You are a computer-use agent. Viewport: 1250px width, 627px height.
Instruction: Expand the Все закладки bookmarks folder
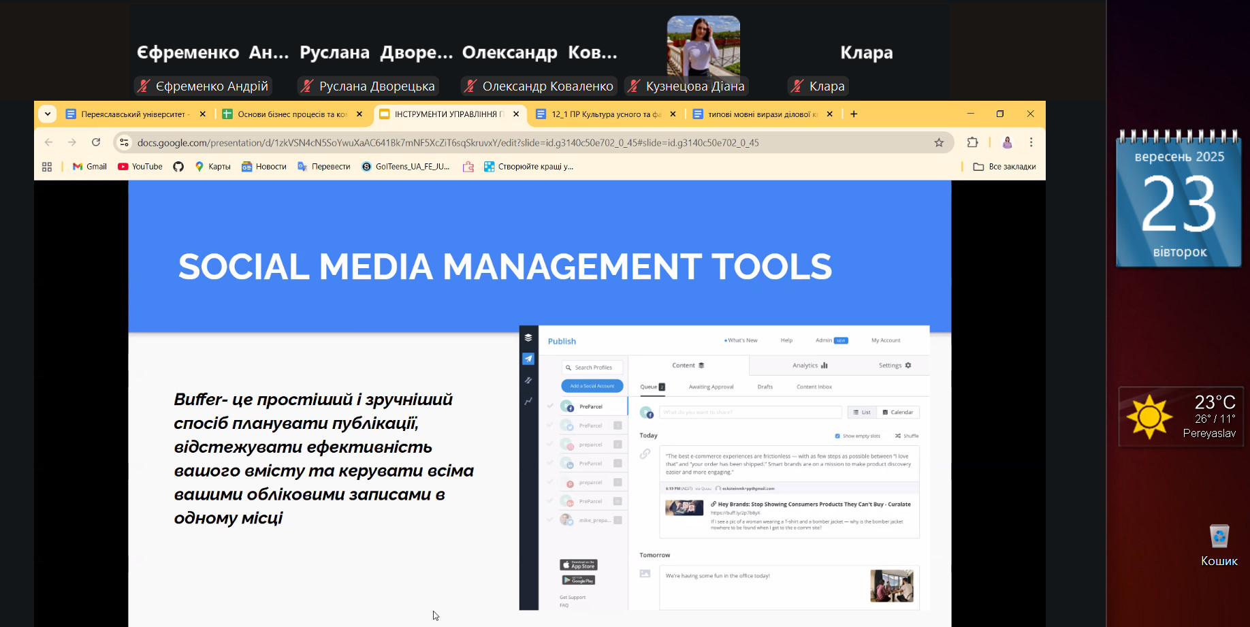(x=1004, y=167)
